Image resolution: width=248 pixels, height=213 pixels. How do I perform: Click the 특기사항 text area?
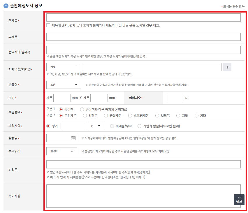point(143,196)
